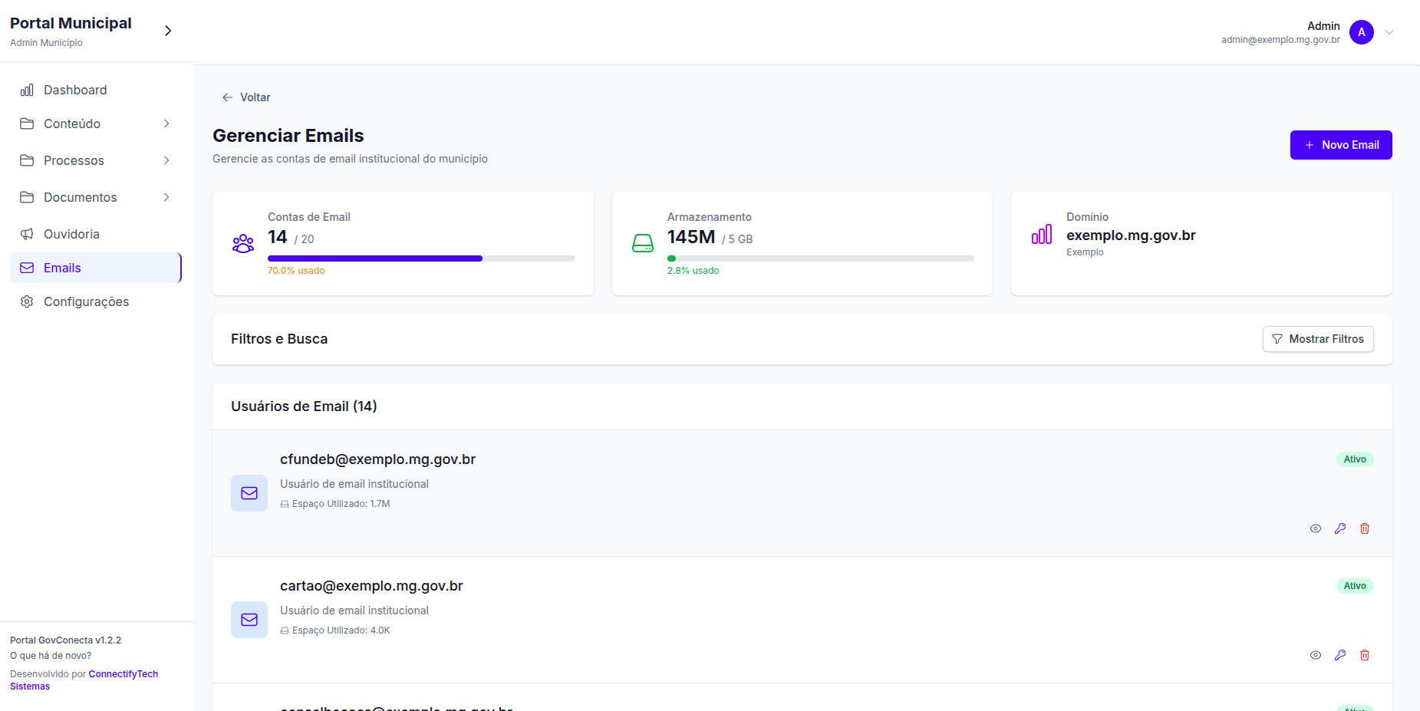Click trash icon for cartao email

point(1365,655)
